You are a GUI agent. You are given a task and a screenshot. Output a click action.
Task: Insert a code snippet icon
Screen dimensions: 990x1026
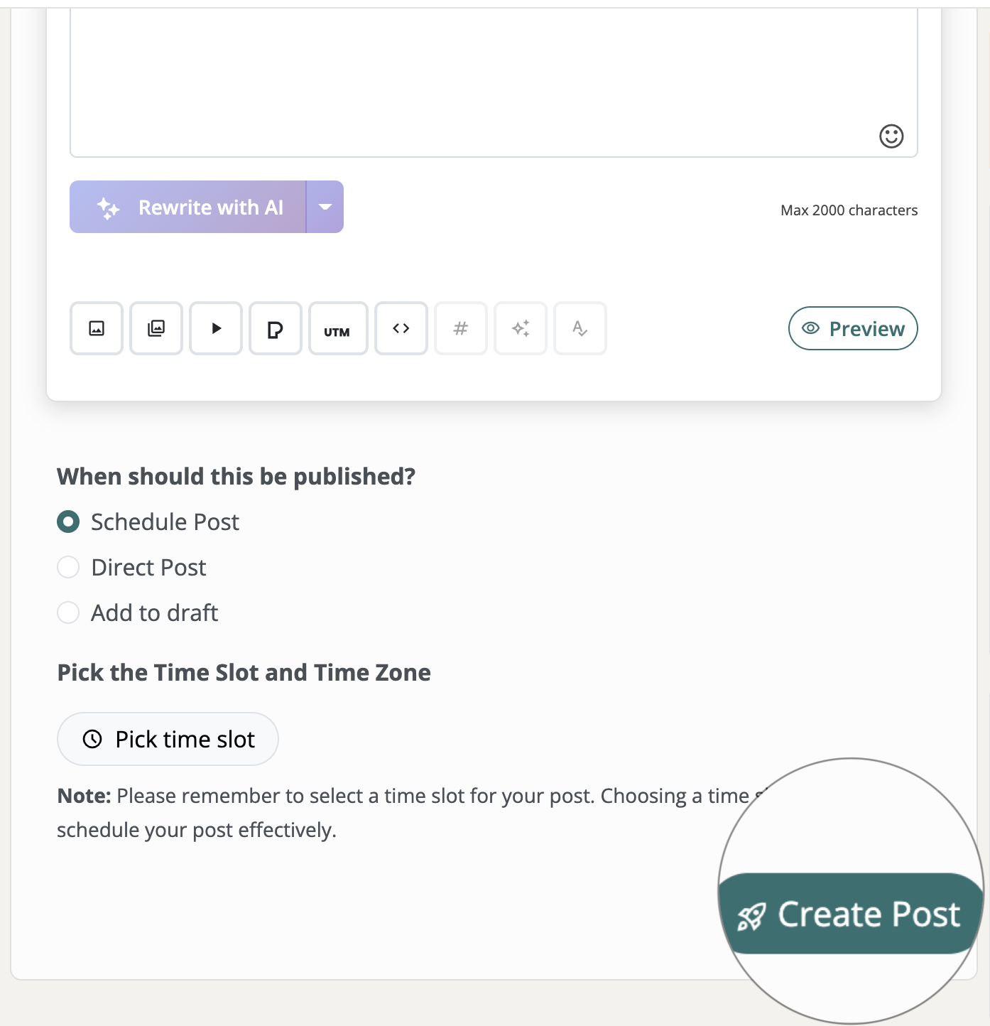coord(401,328)
